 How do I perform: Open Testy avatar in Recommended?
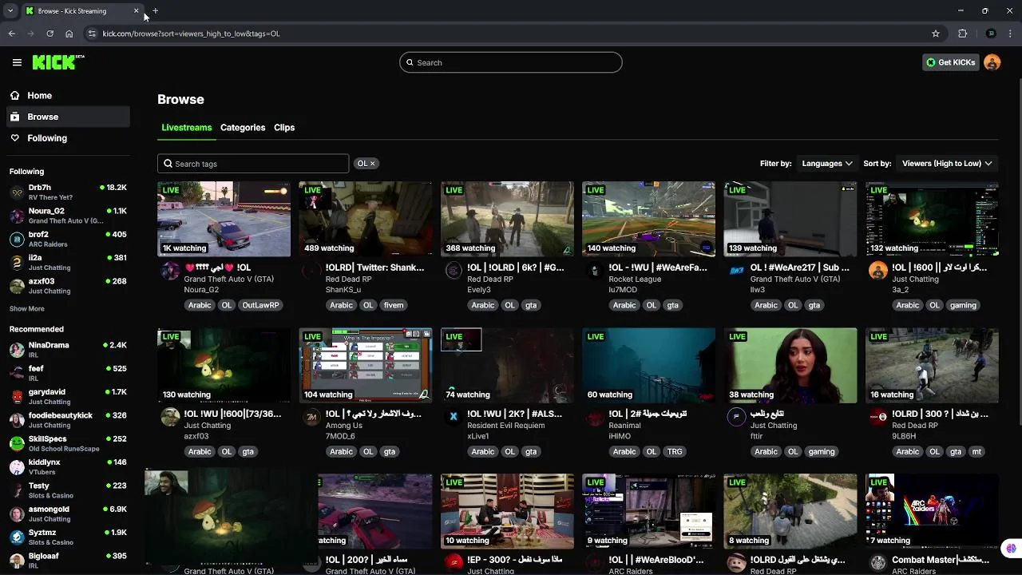[17, 490]
